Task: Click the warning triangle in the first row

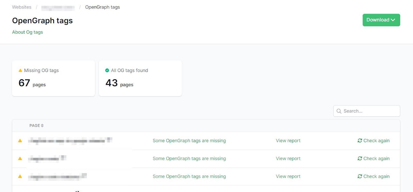Action: pyautogui.click(x=20, y=141)
